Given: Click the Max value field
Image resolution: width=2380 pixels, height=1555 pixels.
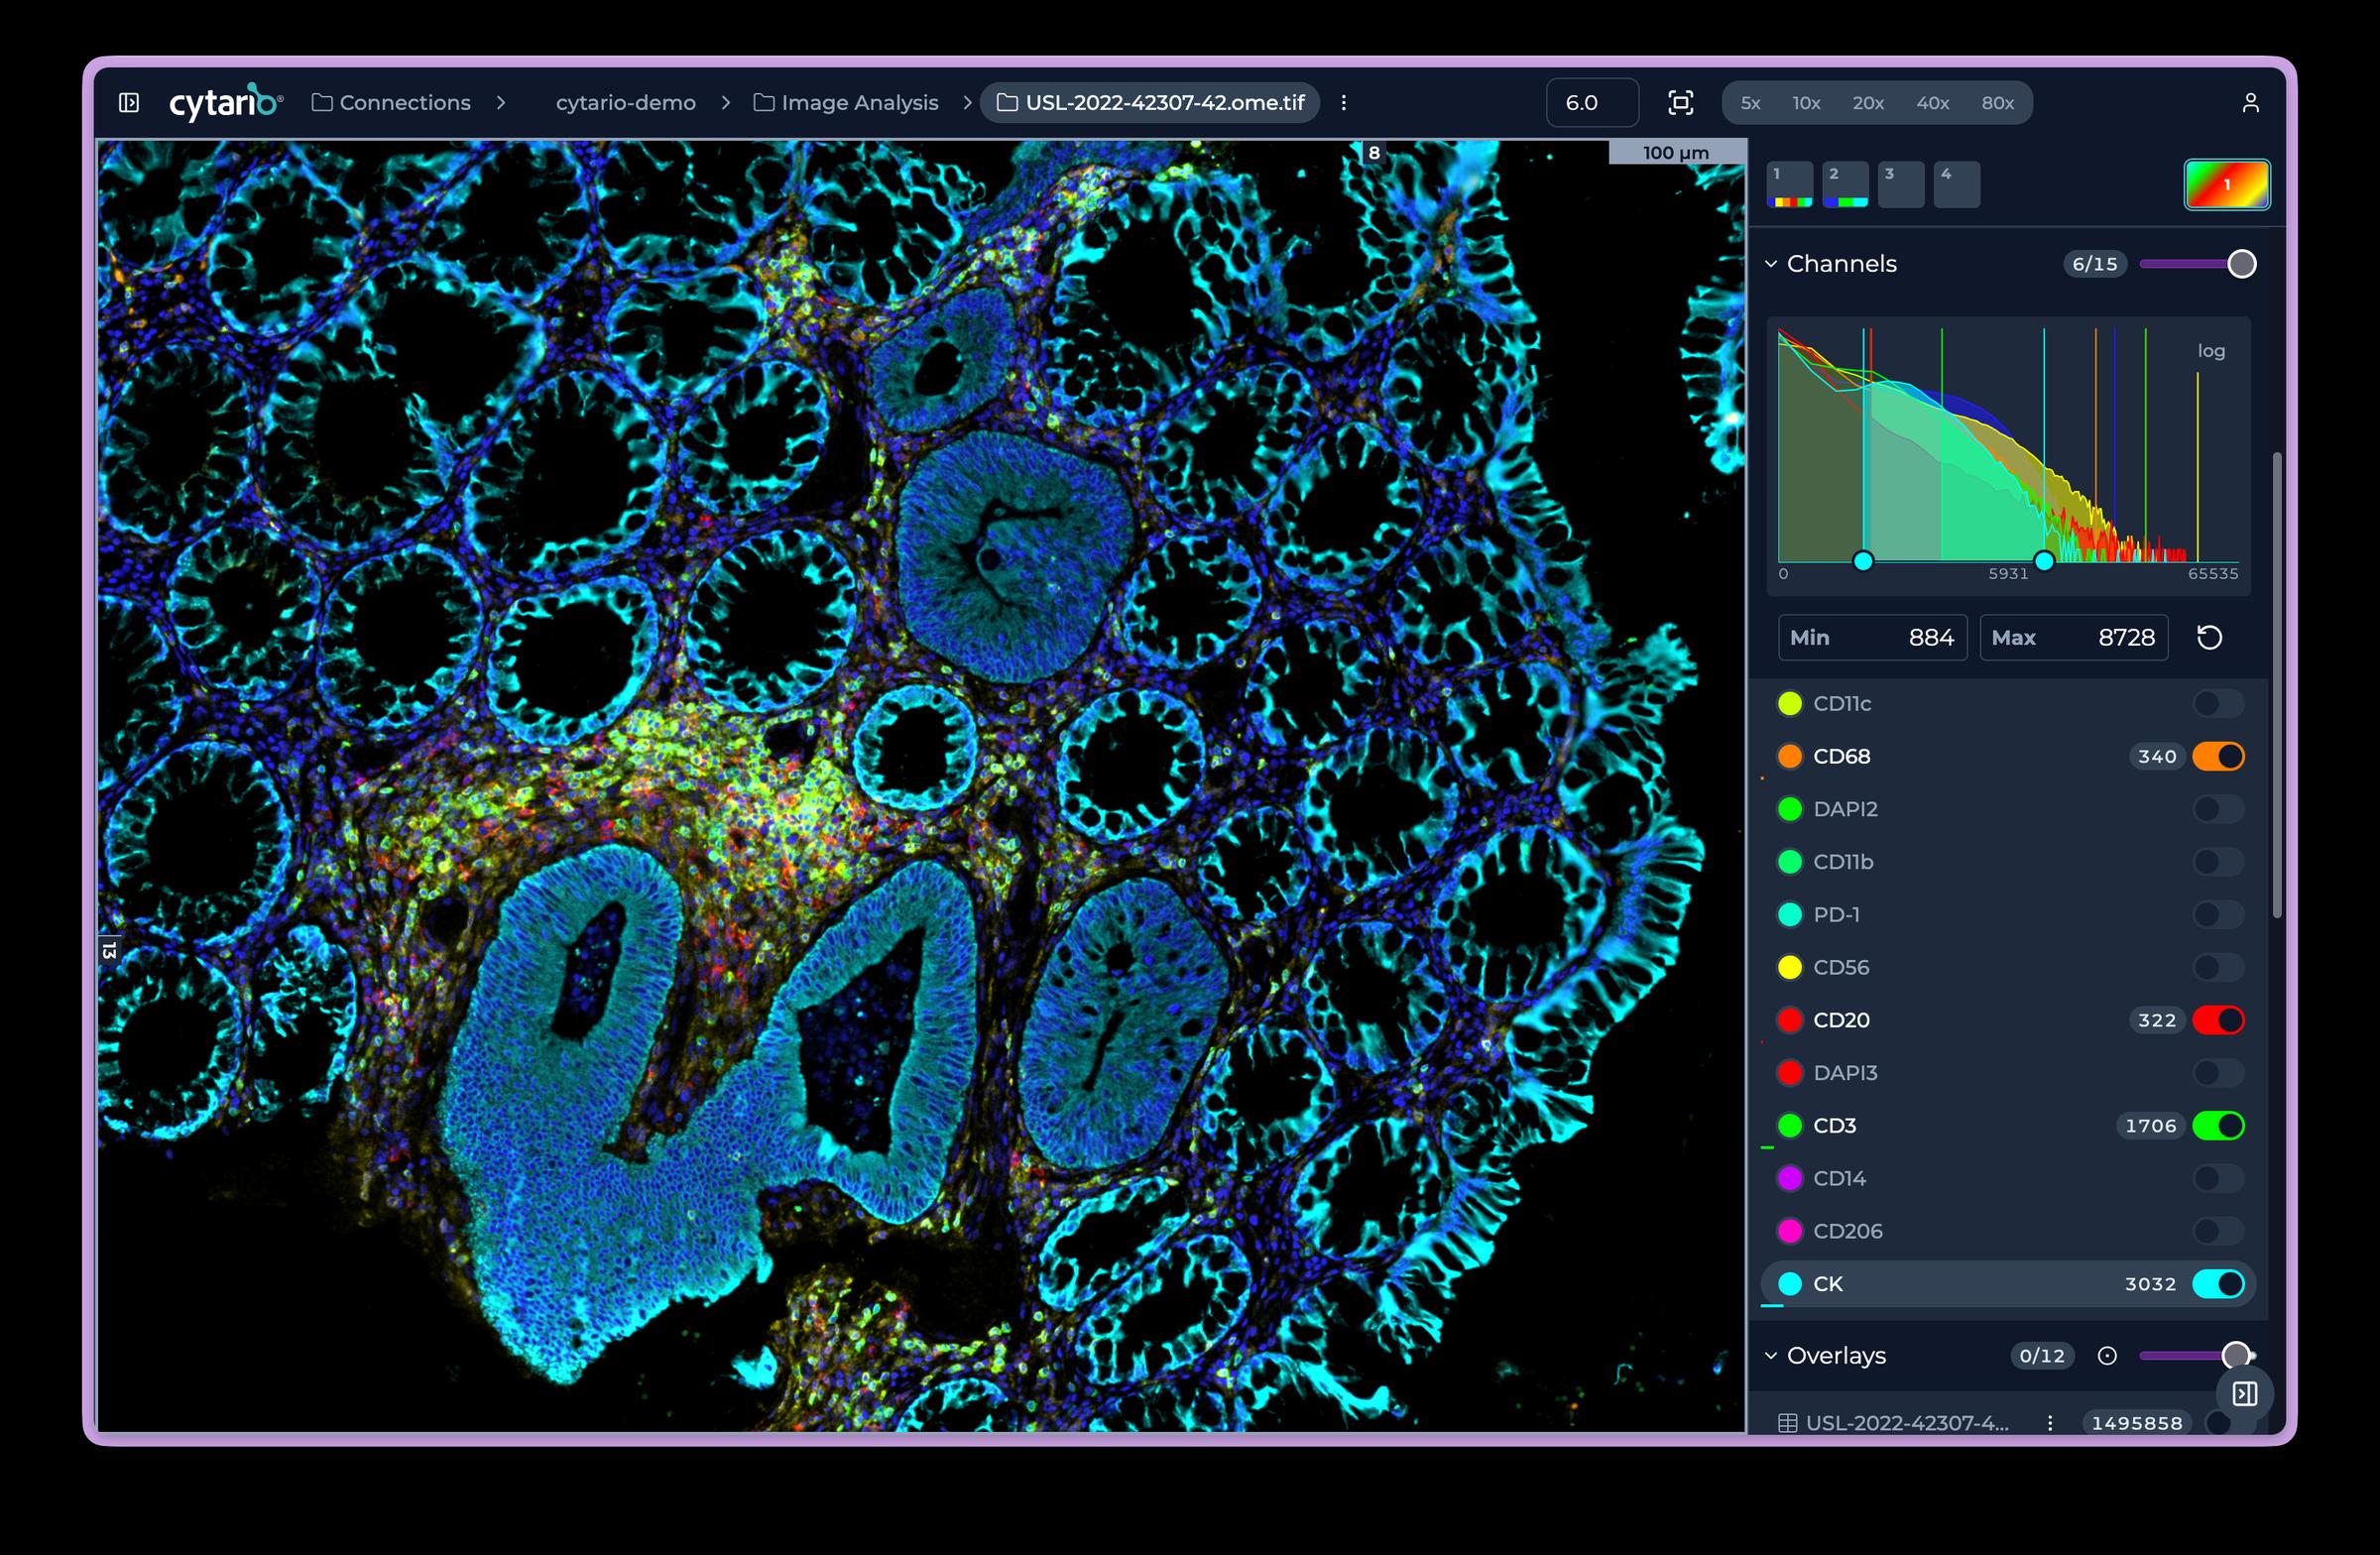Looking at the screenshot, I should (2074, 637).
